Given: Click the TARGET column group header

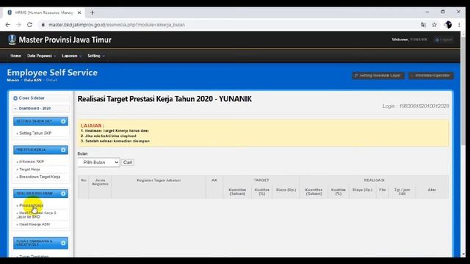Looking at the screenshot, I should [x=261, y=180].
